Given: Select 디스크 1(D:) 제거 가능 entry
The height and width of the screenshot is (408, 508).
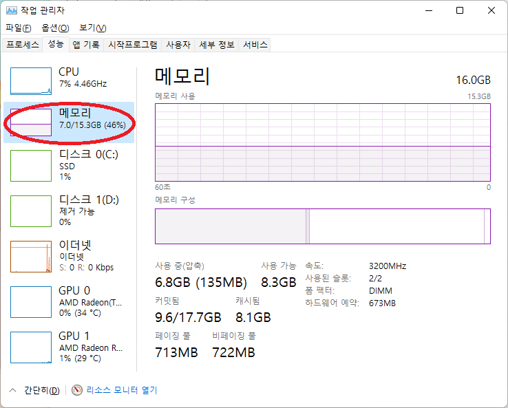Looking at the screenshot, I should 69,211.
